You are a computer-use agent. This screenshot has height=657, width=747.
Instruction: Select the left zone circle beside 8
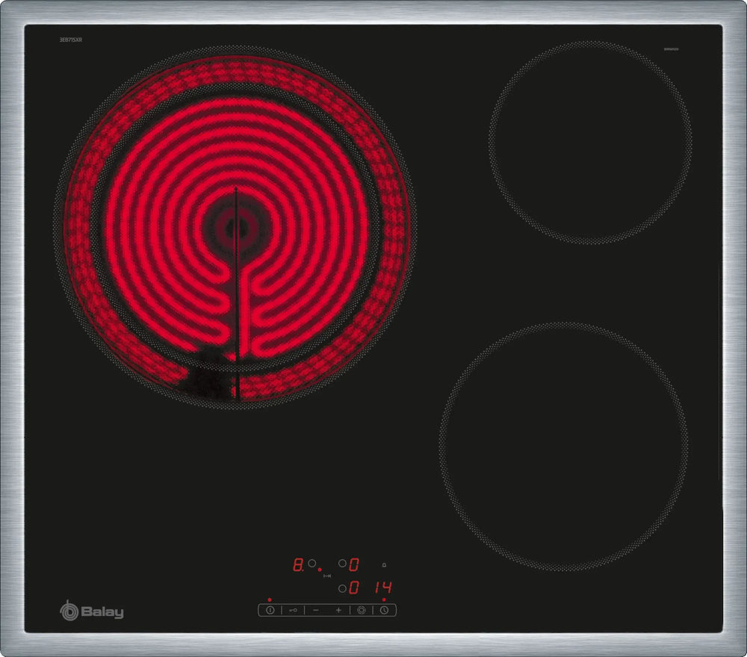312,565
